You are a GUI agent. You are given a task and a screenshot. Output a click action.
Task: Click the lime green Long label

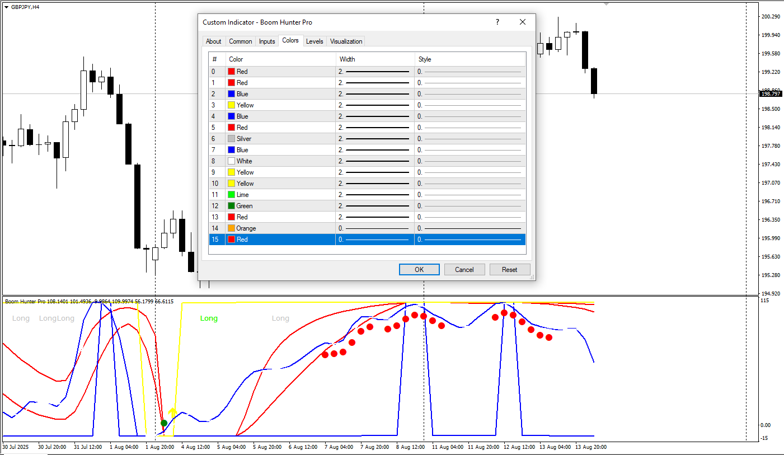click(209, 318)
